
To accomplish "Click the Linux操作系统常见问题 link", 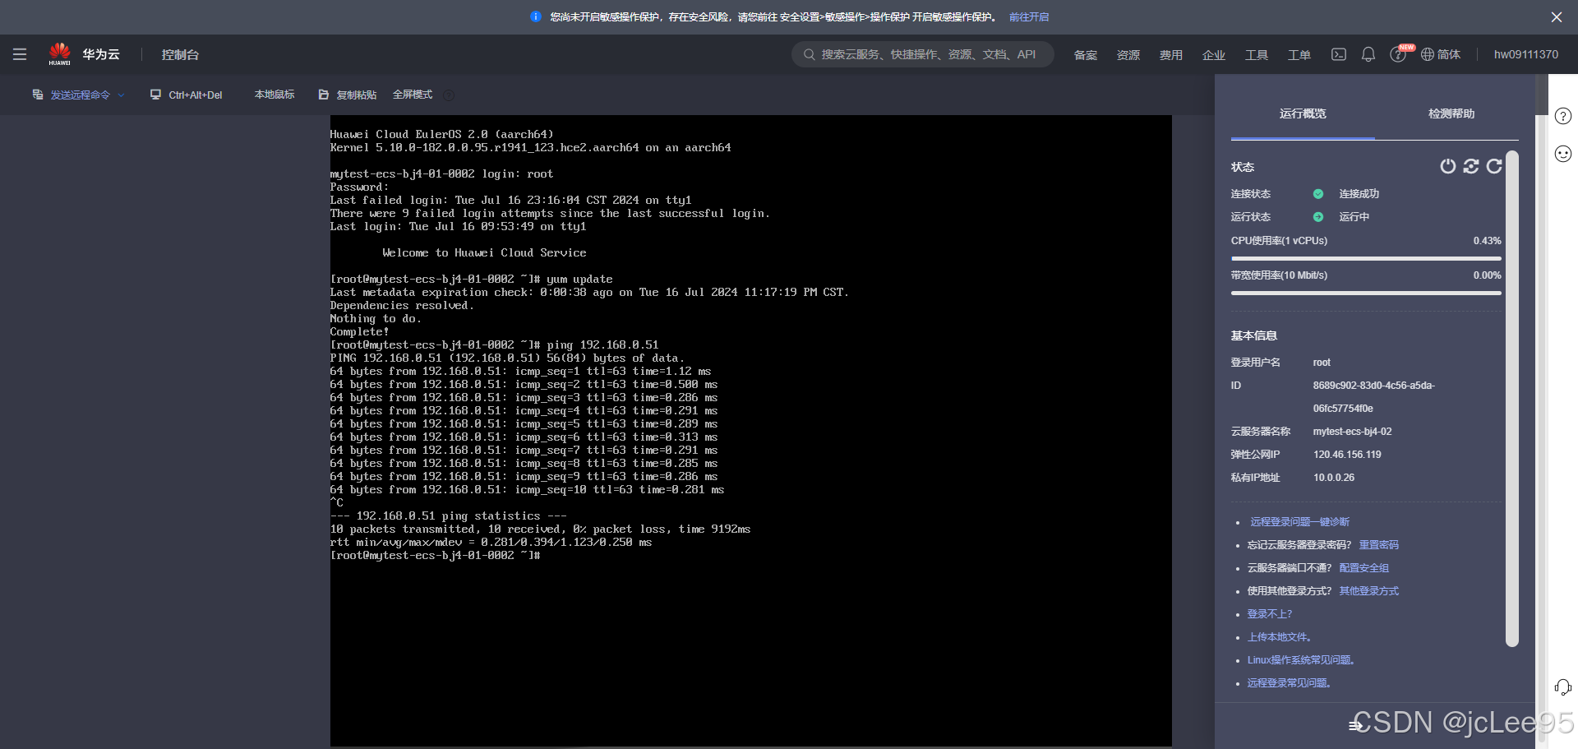I will coord(1301,660).
